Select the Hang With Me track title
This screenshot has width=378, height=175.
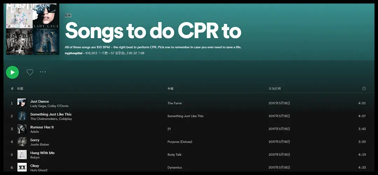click(x=42, y=153)
